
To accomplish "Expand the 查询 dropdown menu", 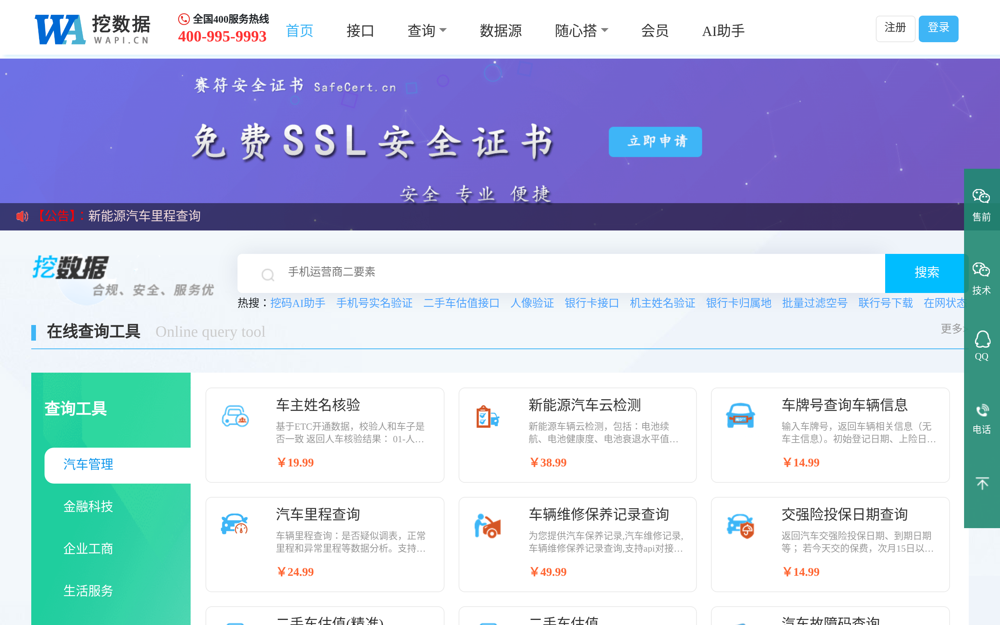I will pyautogui.click(x=427, y=30).
